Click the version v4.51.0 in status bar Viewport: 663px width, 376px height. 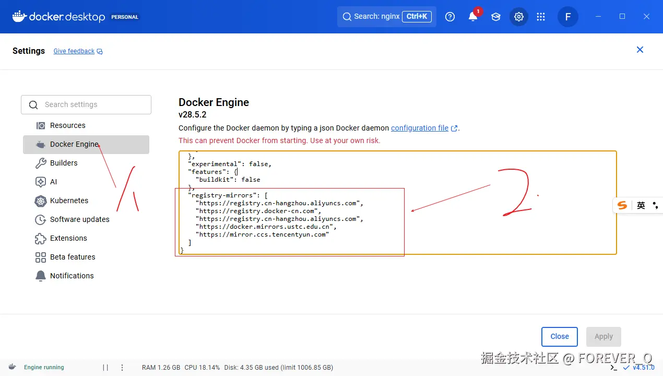[644, 368]
